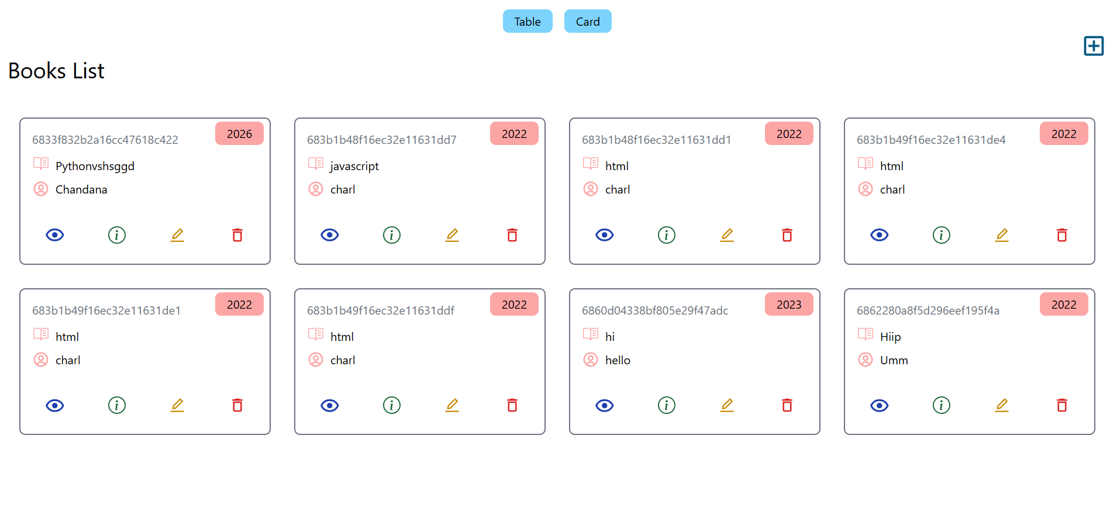View the Pythonvshsggd book via eye icon
The height and width of the screenshot is (525, 1117).
pyautogui.click(x=55, y=235)
